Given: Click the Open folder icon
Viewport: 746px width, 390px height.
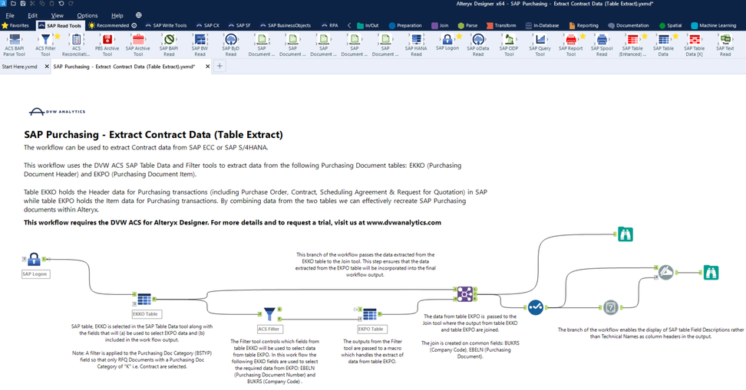Looking at the screenshot, I should 13,3.
